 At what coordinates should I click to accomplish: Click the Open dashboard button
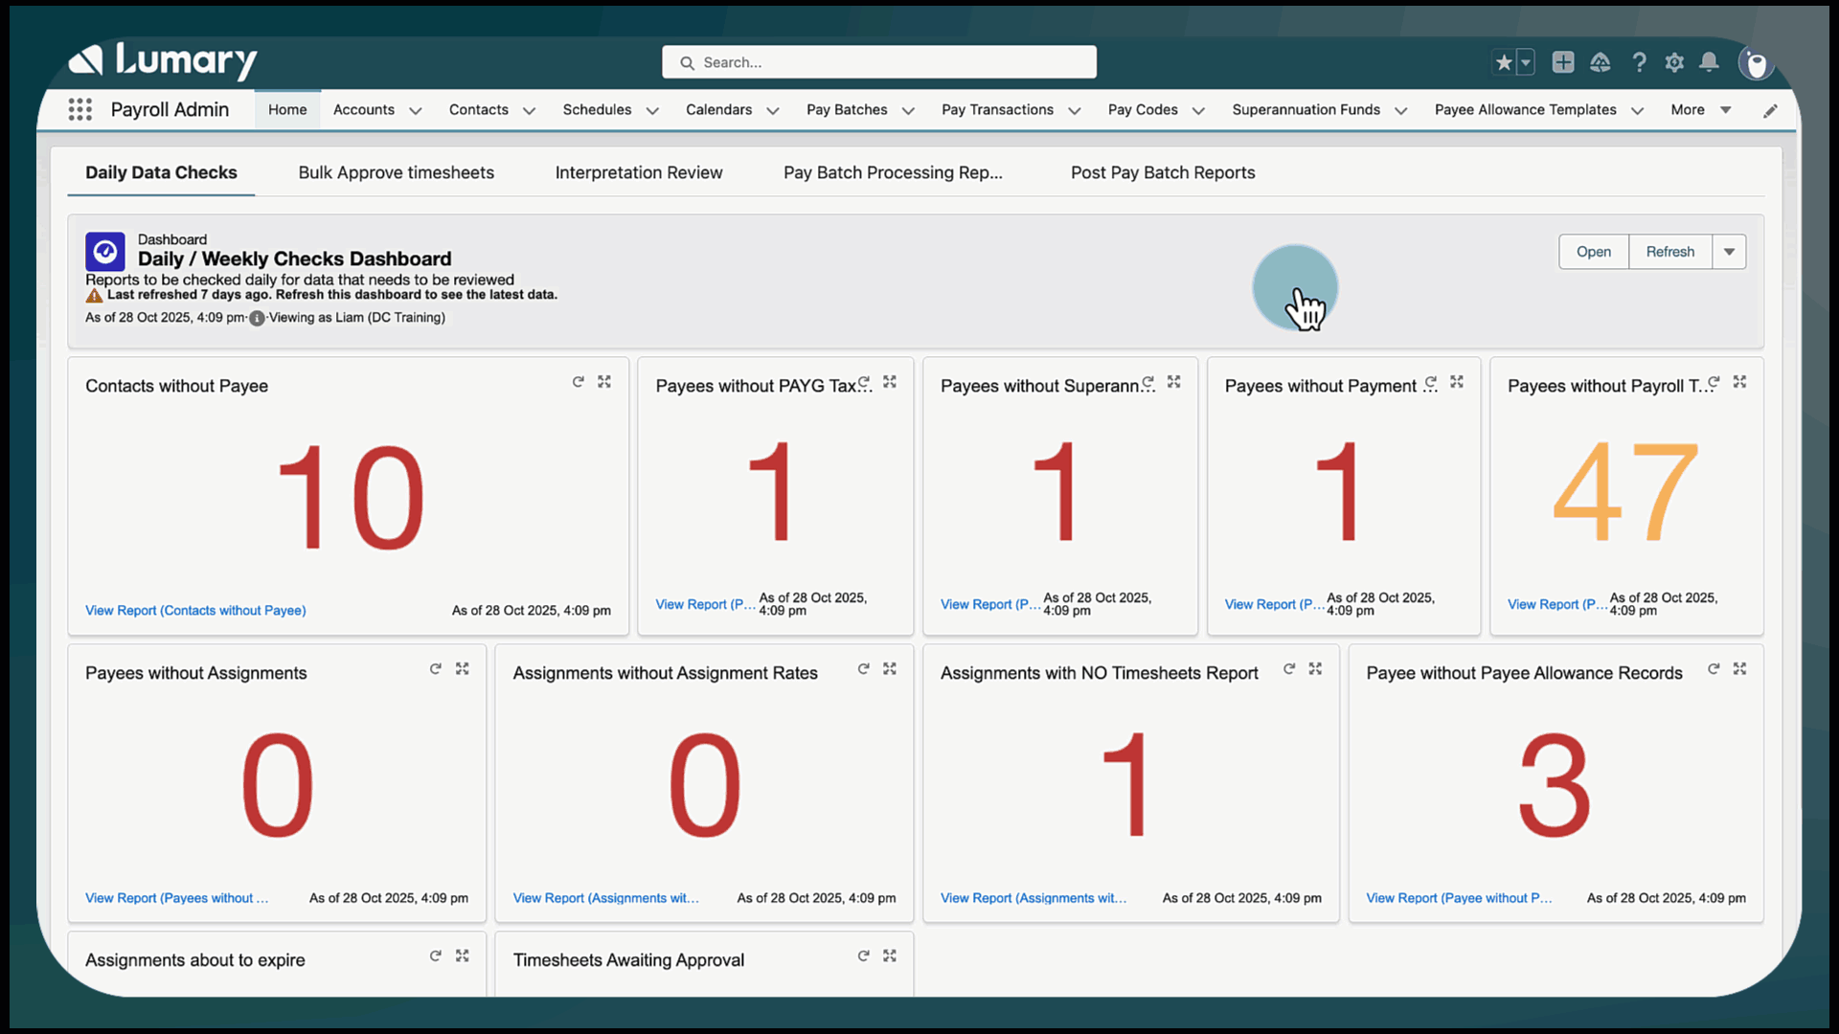(1593, 251)
